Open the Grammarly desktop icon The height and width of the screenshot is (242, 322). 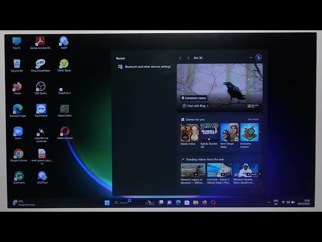tap(19, 176)
